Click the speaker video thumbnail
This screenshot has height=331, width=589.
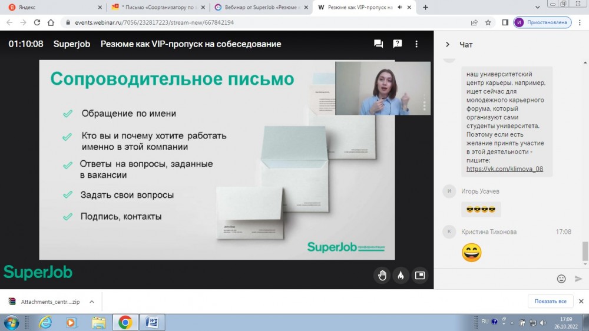tap(374, 88)
